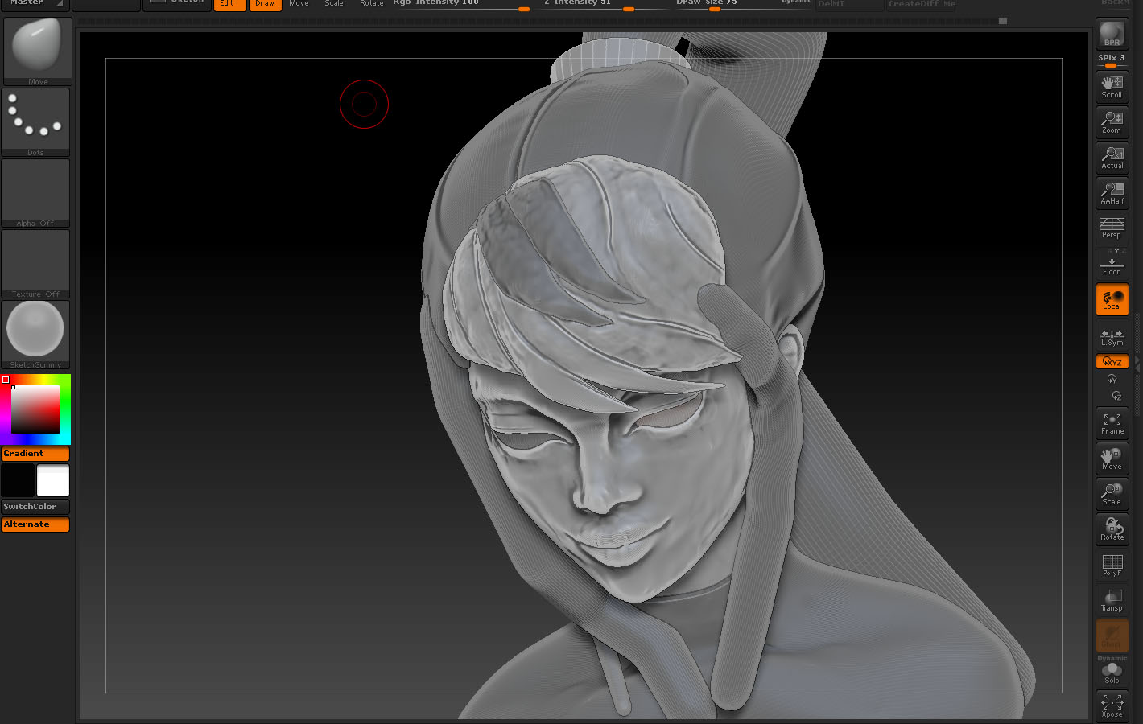Enable Draw mode
Viewport: 1143px width, 724px height.
coord(265,4)
